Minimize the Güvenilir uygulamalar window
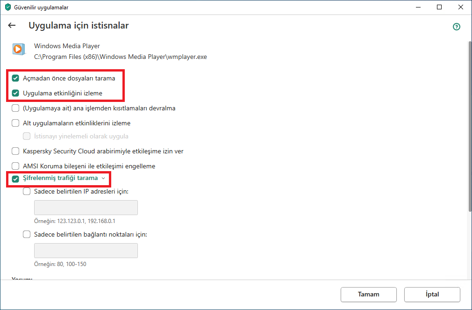The image size is (472, 310). [418, 7]
